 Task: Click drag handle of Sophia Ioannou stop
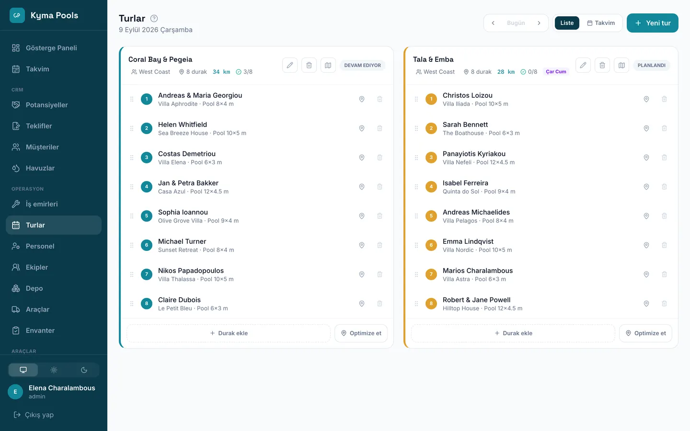coord(132,216)
